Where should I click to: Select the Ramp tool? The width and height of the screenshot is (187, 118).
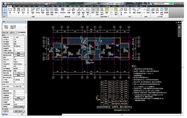(x=69, y=10)
